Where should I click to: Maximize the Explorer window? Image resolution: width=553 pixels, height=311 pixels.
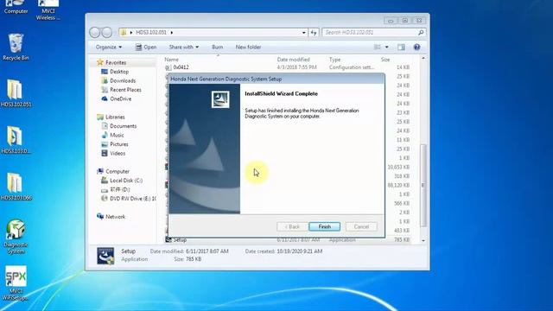point(405,21)
